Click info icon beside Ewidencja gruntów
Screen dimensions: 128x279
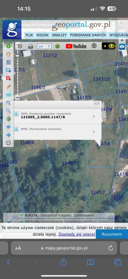[x=16, y=114]
